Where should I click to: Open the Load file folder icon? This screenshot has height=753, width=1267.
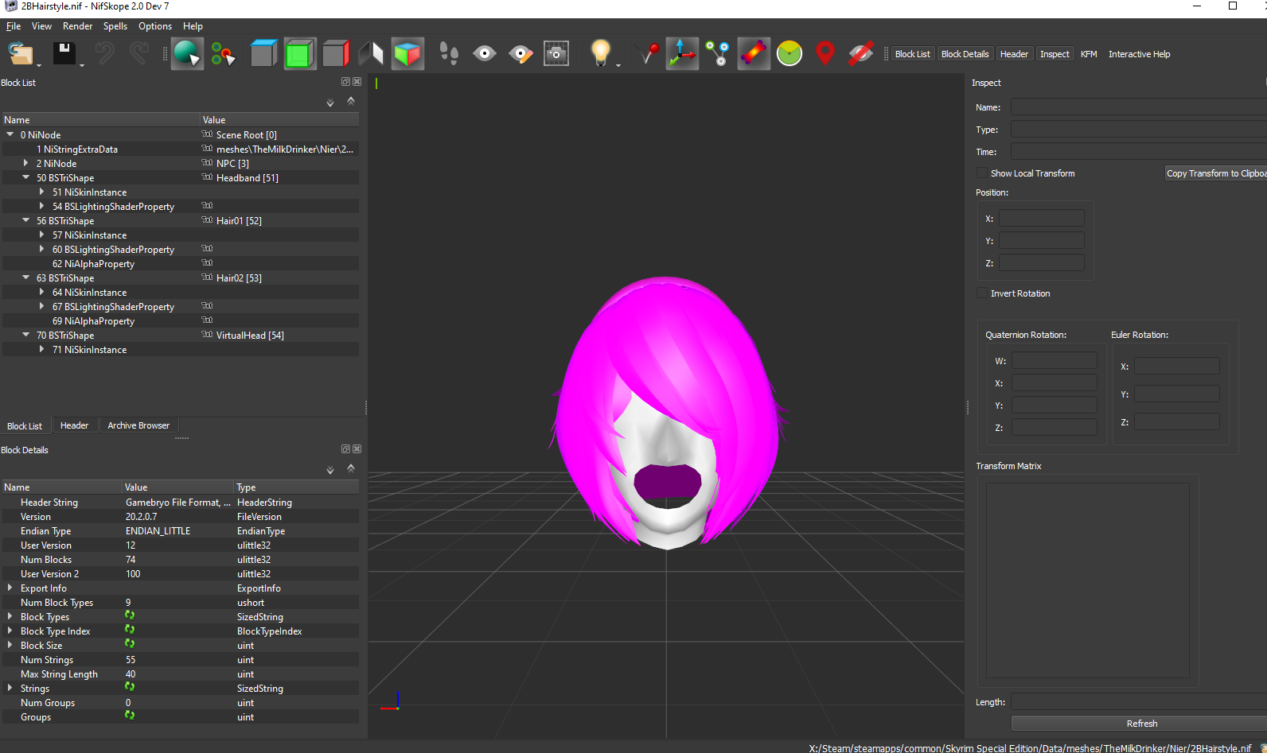click(21, 53)
